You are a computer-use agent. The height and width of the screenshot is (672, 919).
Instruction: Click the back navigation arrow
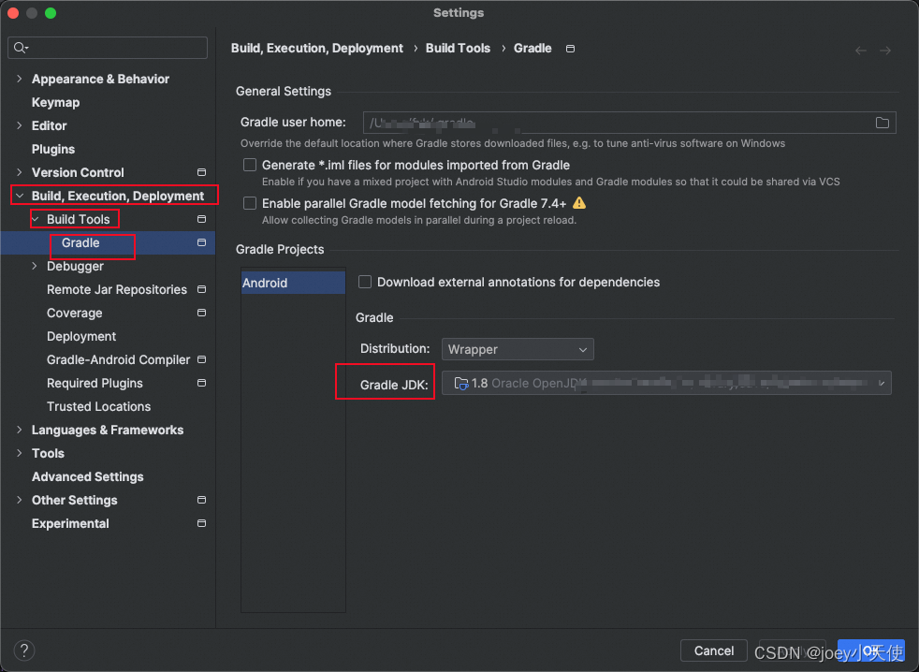(x=860, y=51)
